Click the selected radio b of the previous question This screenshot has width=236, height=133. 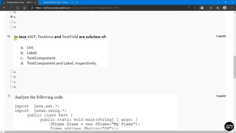[11, 17]
